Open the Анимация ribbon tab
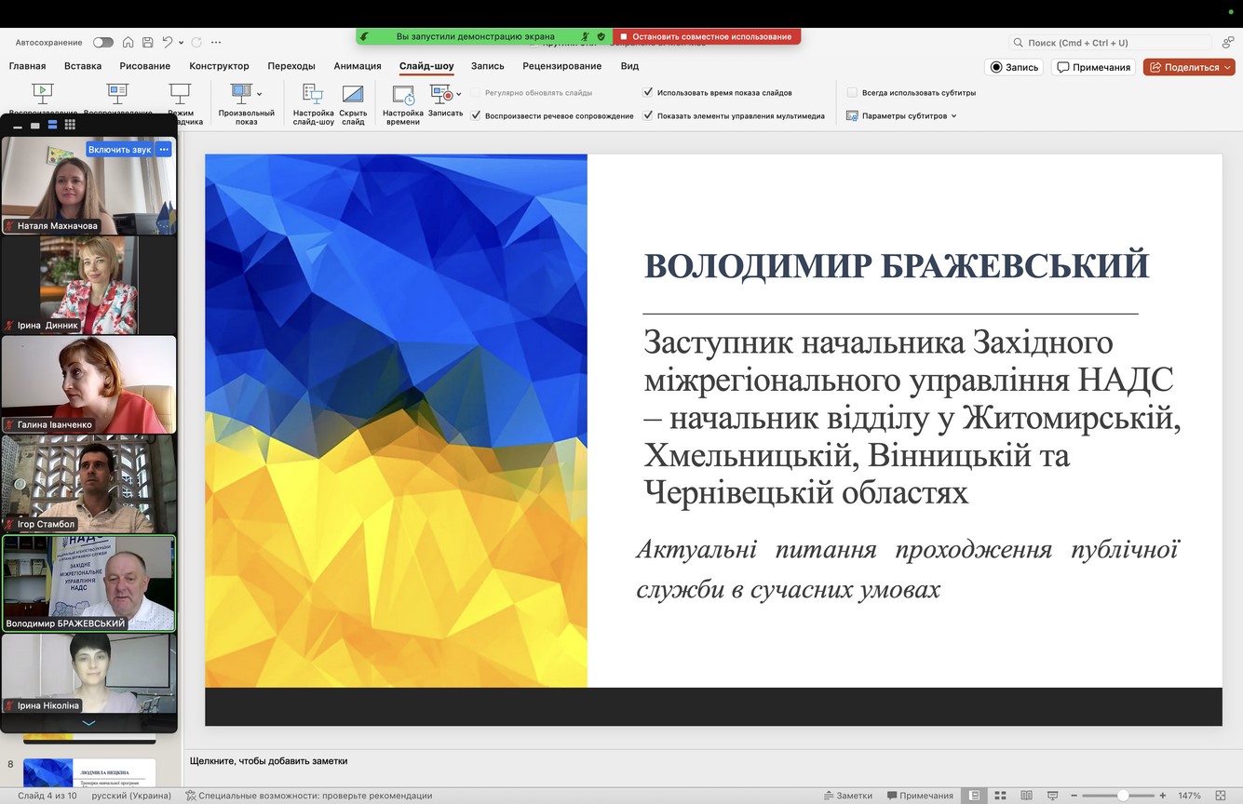1243x804 pixels. pyautogui.click(x=358, y=66)
